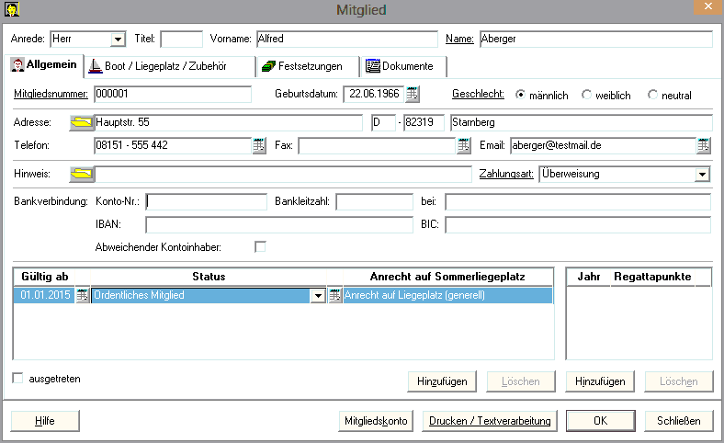724x443 pixels.
Task: Click into the IBAN input field
Action: (279, 225)
